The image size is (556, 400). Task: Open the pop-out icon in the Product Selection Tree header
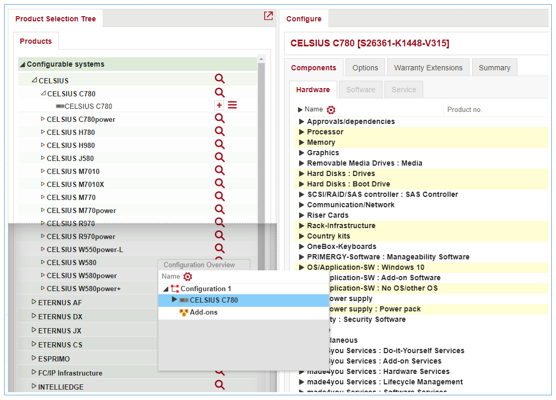point(268,16)
